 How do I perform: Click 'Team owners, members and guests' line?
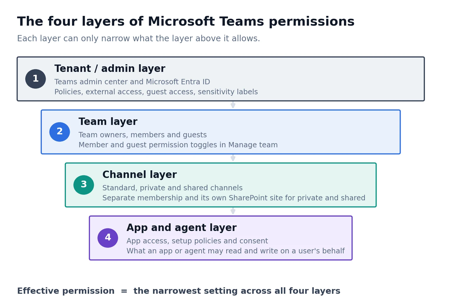[x=143, y=135]
